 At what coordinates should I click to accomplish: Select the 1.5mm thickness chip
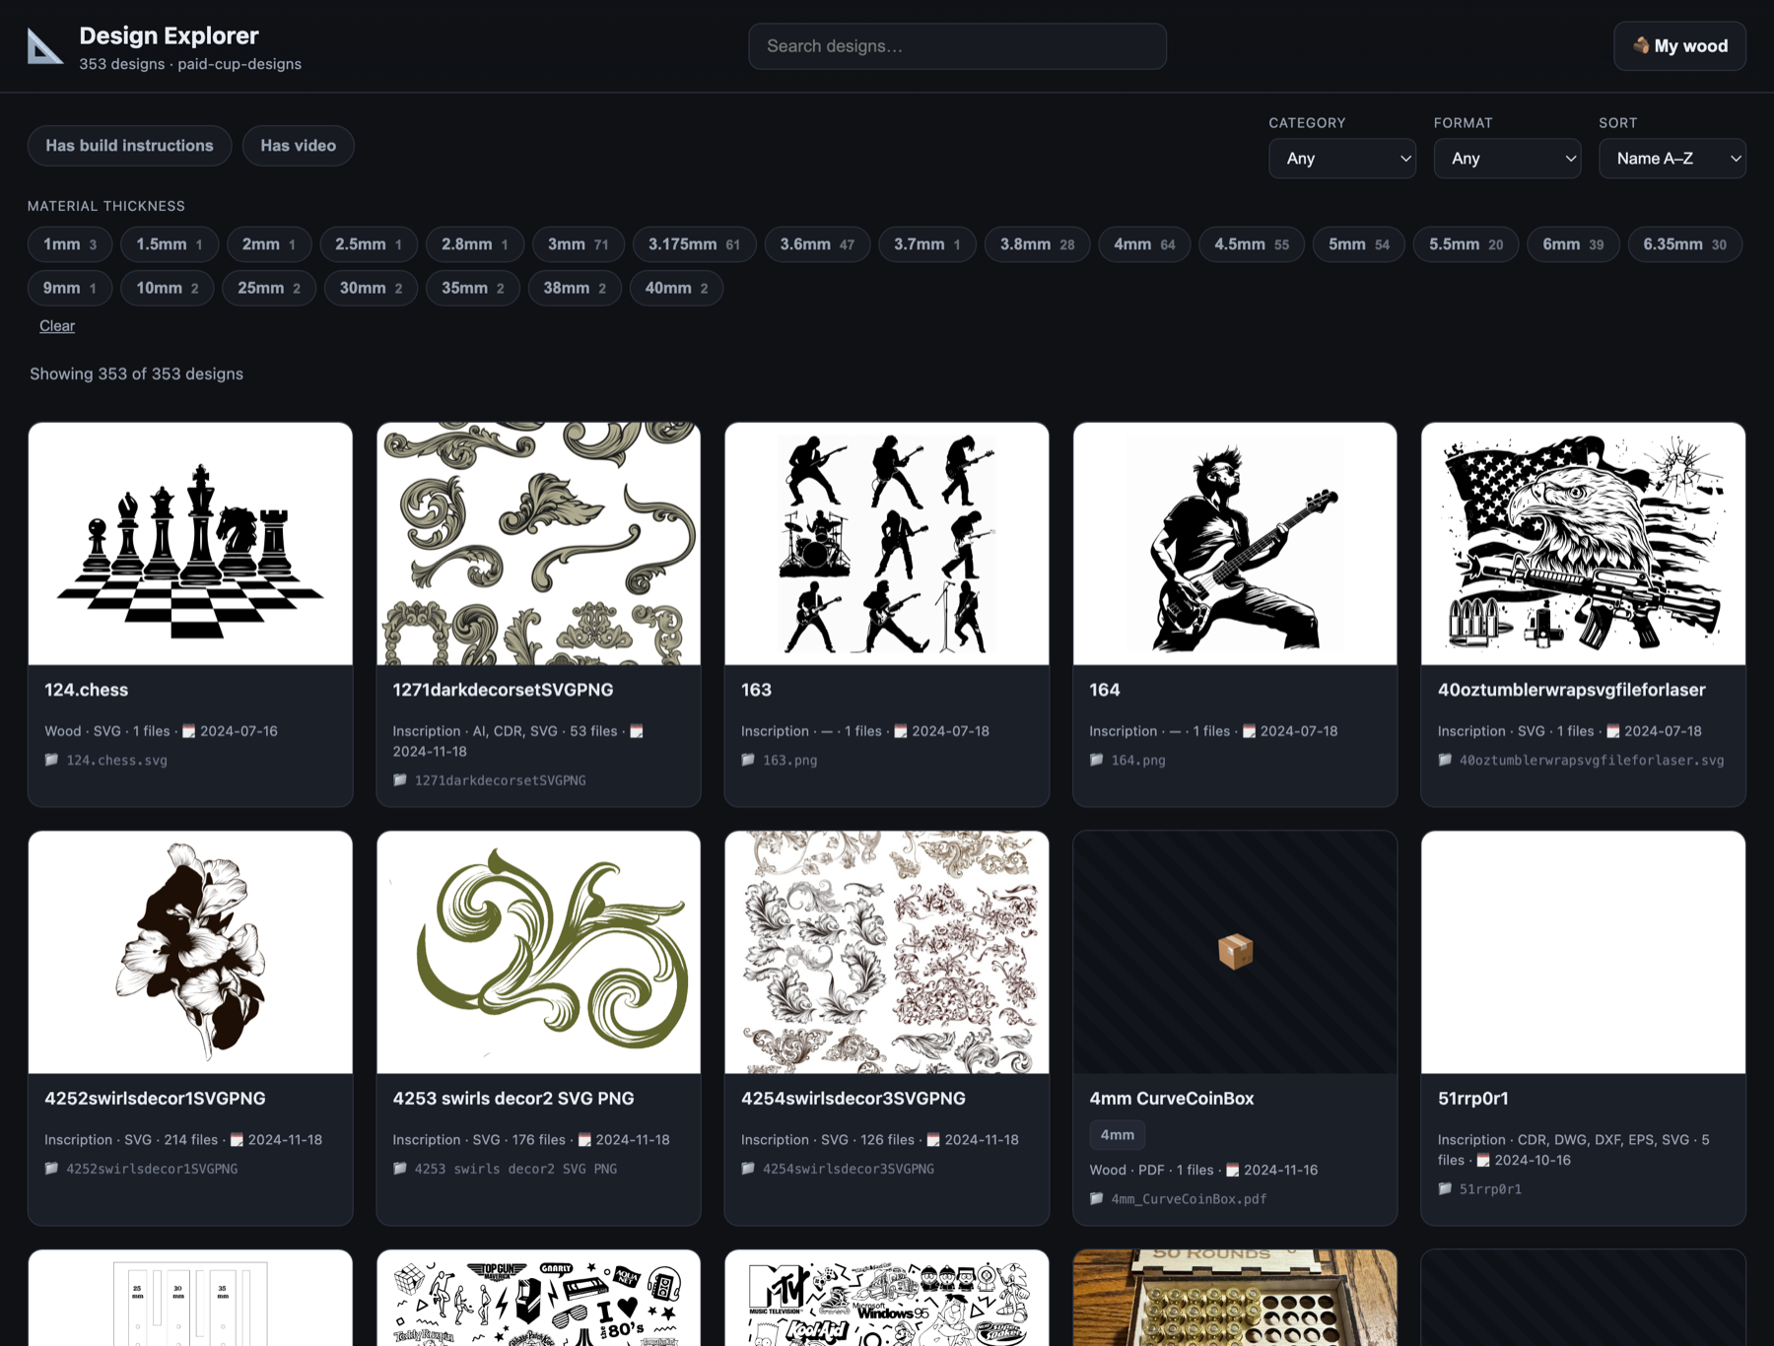(x=170, y=244)
